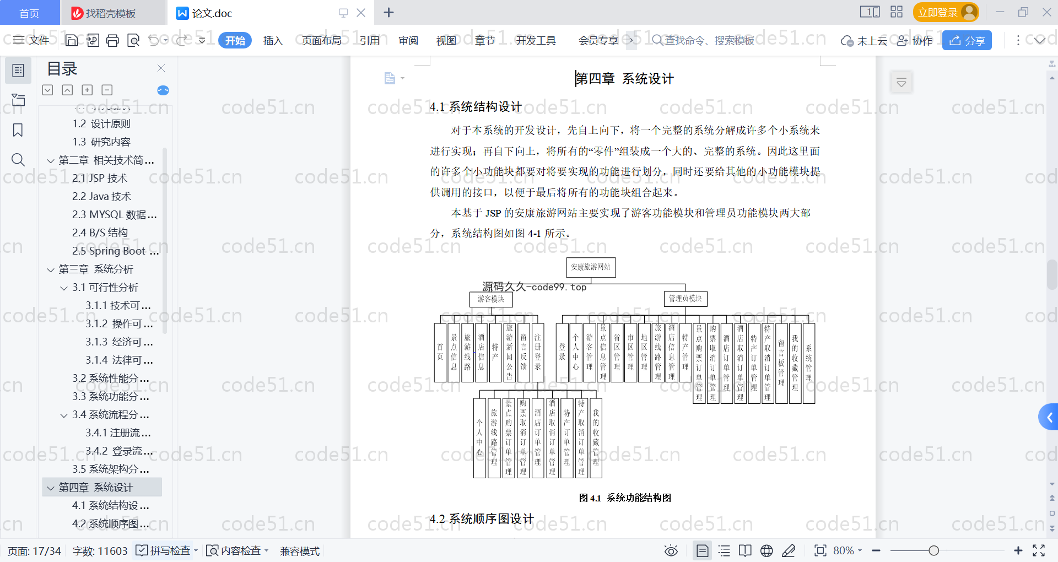This screenshot has height=562, width=1058.
Task: Expand all outline levels icon
Action: [48, 90]
